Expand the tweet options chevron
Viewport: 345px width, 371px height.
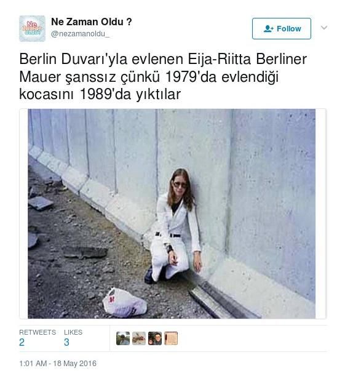click(x=324, y=28)
